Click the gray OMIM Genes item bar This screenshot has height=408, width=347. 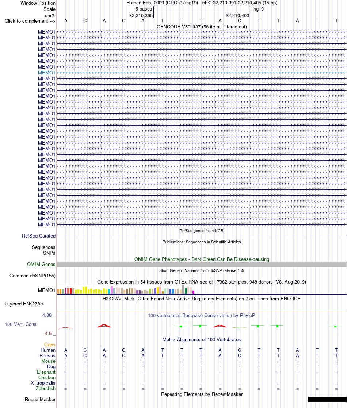click(x=202, y=264)
